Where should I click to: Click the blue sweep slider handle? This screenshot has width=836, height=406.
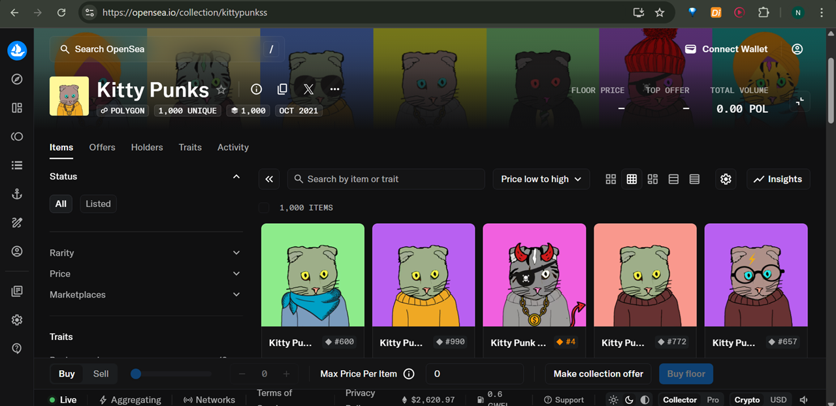(136, 374)
